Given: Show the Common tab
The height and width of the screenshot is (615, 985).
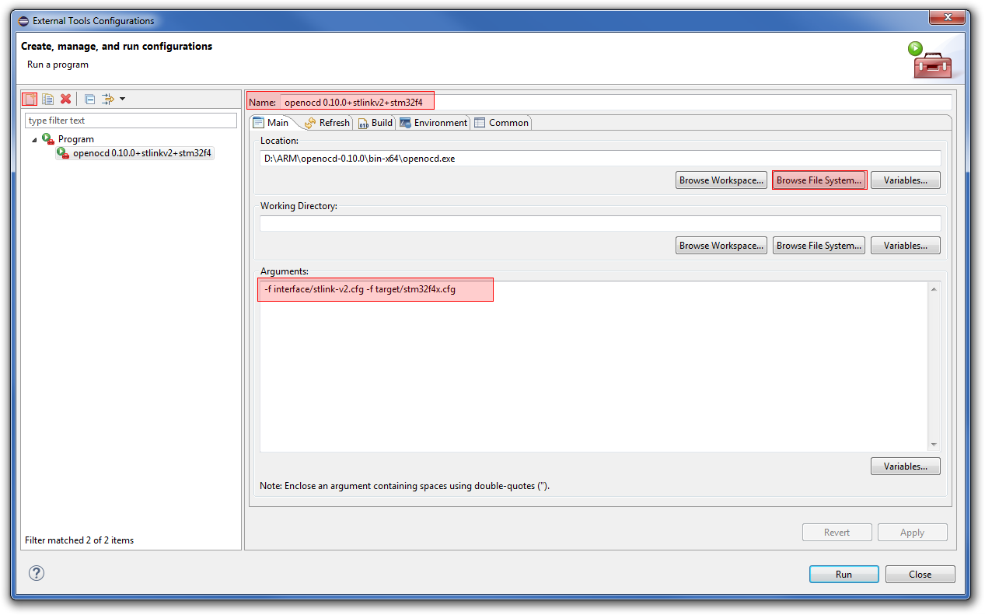Looking at the screenshot, I should [x=501, y=123].
